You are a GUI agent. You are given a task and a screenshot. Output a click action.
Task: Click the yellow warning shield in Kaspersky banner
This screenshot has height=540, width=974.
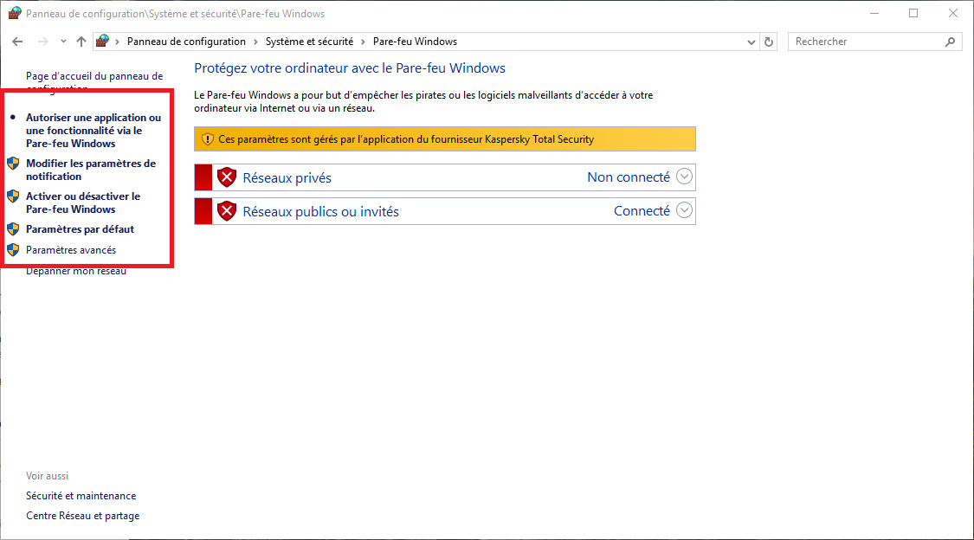(207, 139)
